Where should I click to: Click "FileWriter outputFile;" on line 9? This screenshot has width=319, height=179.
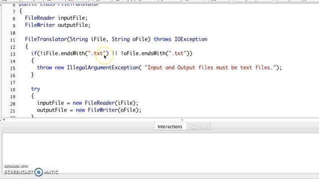click(58, 25)
